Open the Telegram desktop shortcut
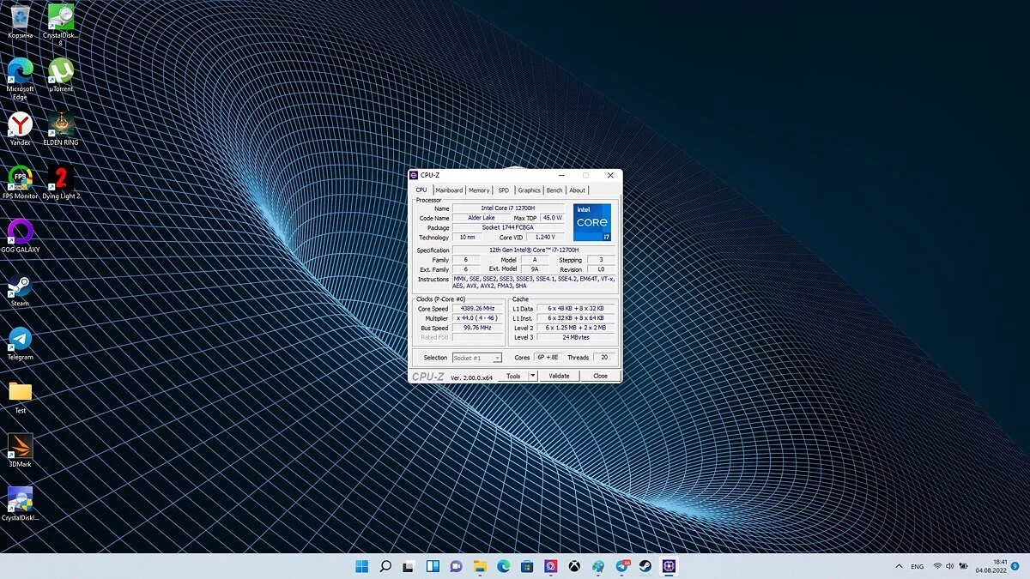This screenshot has height=579, width=1030. coord(20,339)
